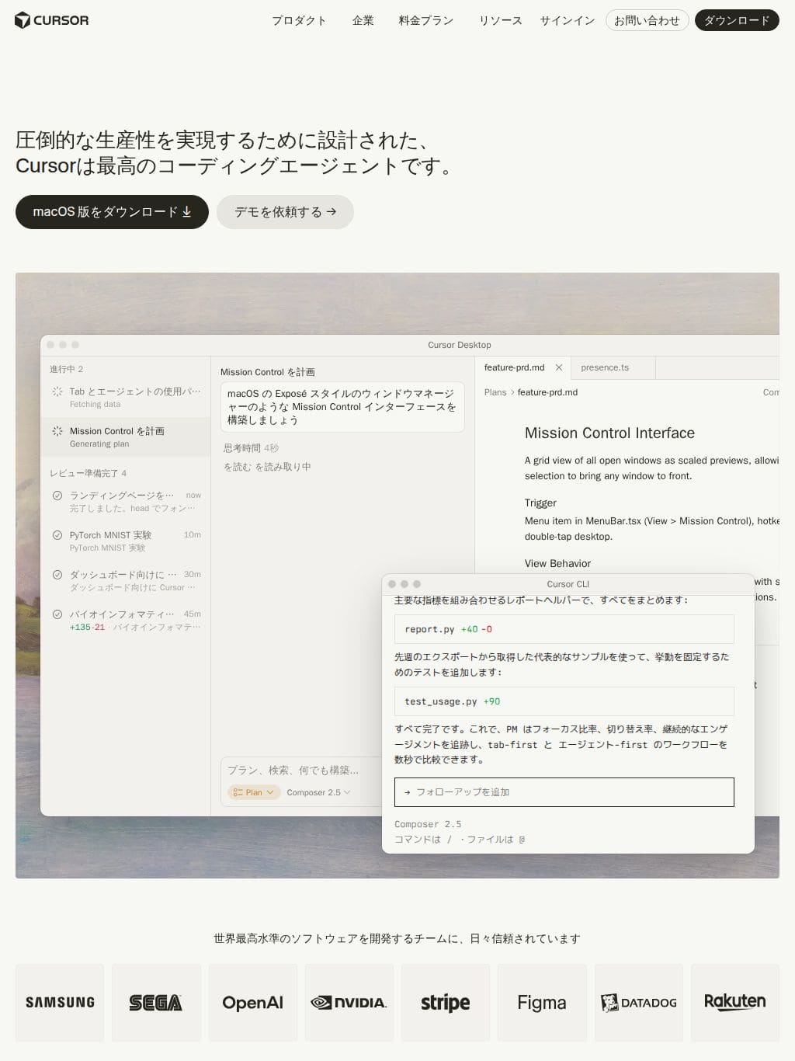The height and width of the screenshot is (1061, 795).
Task: Click the お問い合わせ button
Action: tap(647, 20)
